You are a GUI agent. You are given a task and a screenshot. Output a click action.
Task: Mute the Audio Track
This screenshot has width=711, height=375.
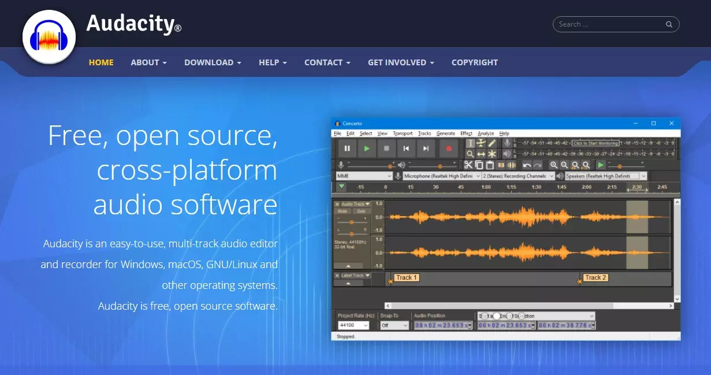point(343,211)
